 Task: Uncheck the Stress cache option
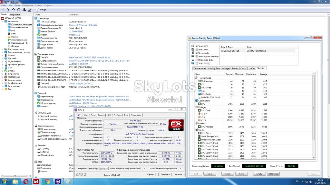pos(197,53)
